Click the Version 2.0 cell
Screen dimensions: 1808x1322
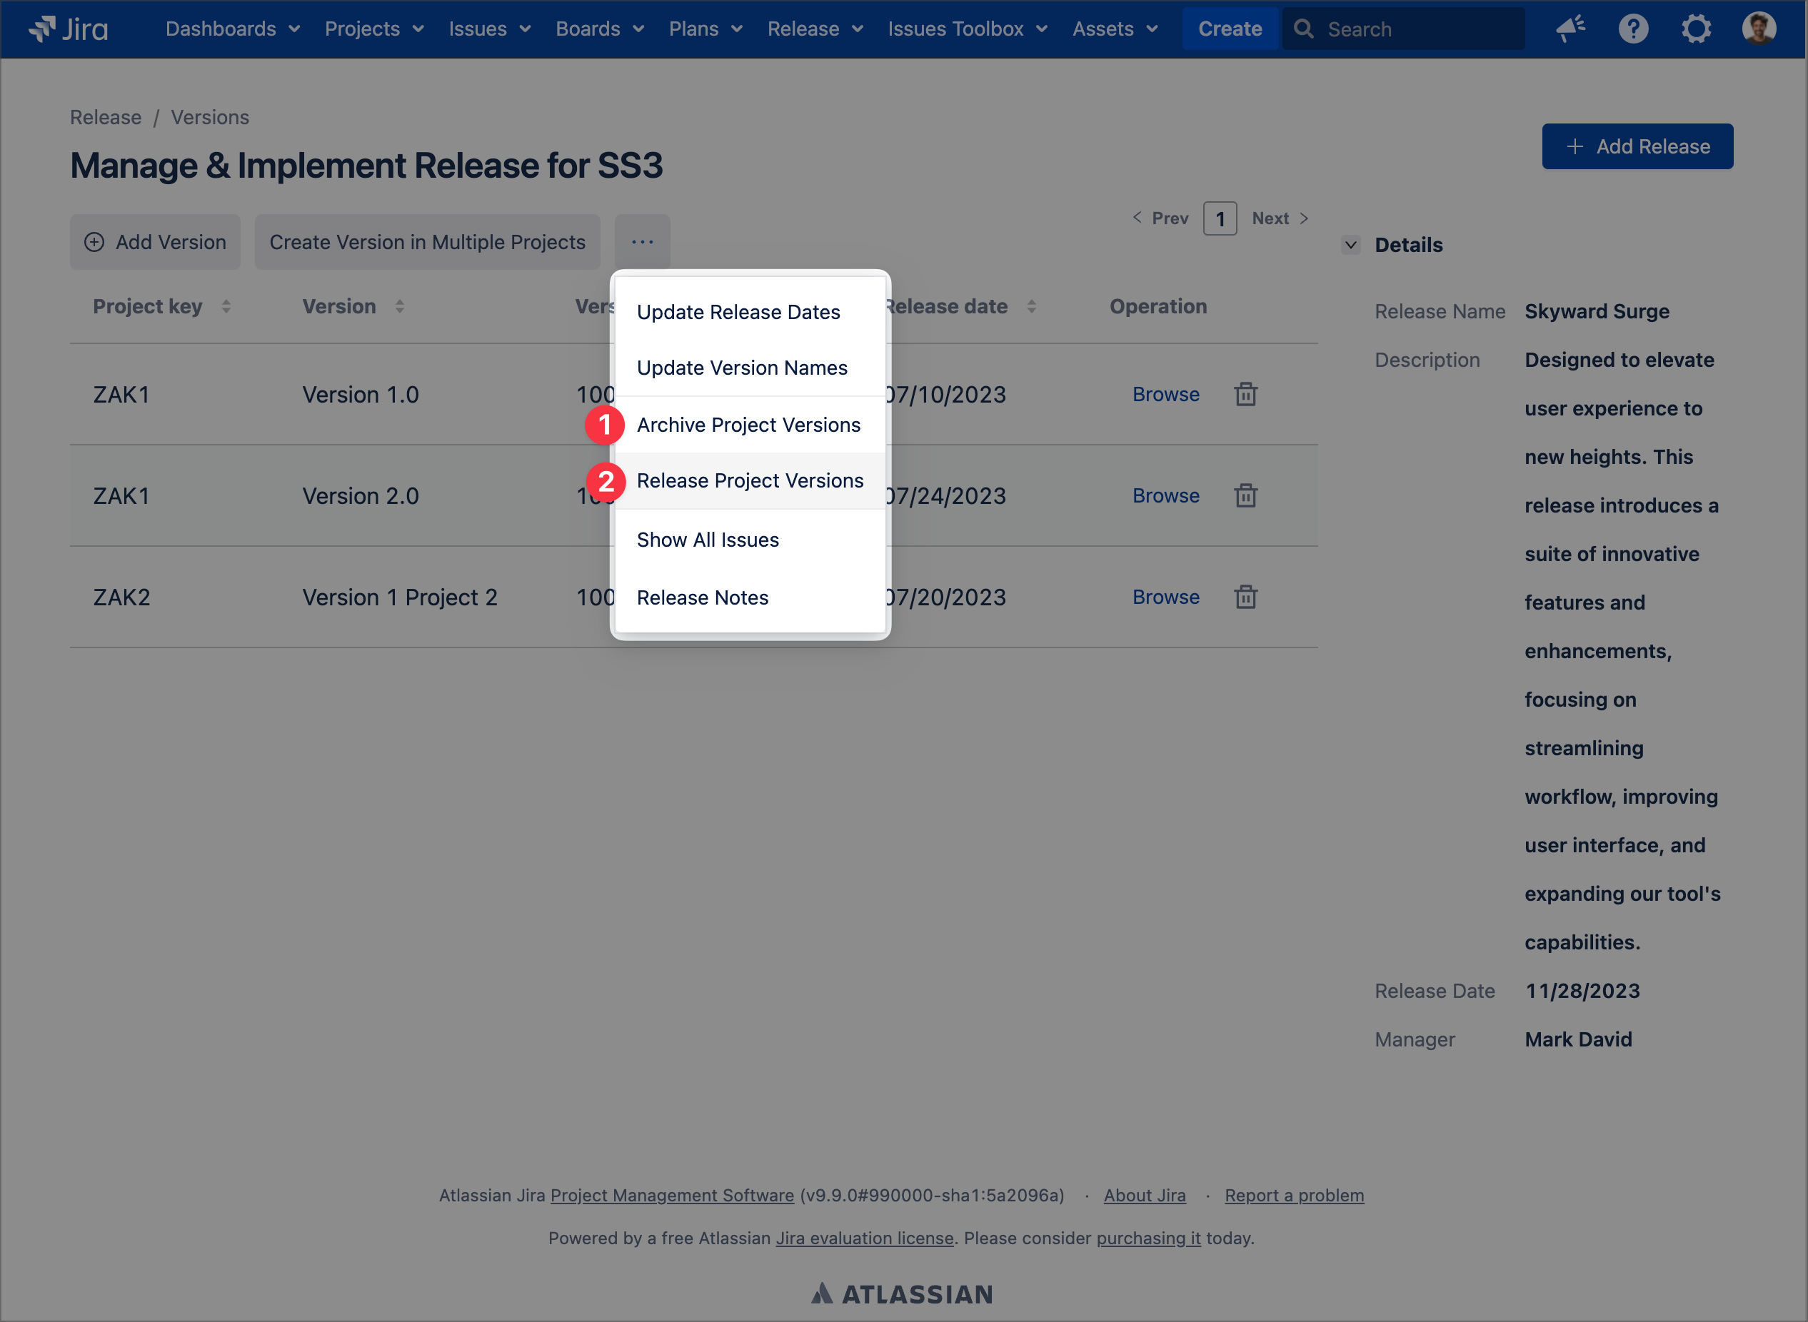360,495
